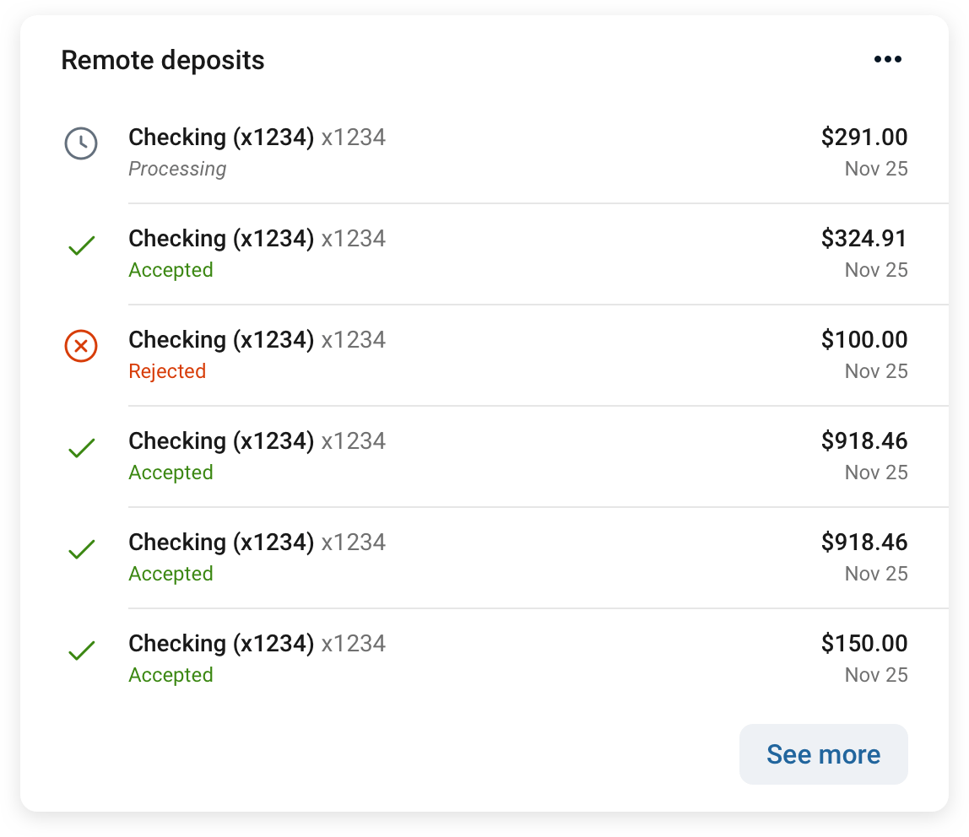Click the red rejected X circle icon

pyautogui.click(x=81, y=346)
